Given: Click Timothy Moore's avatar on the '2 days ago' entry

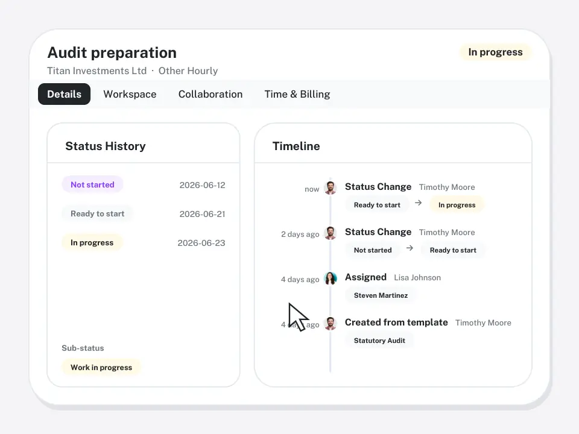Looking at the screenshot, I should [x=331, y=233].
